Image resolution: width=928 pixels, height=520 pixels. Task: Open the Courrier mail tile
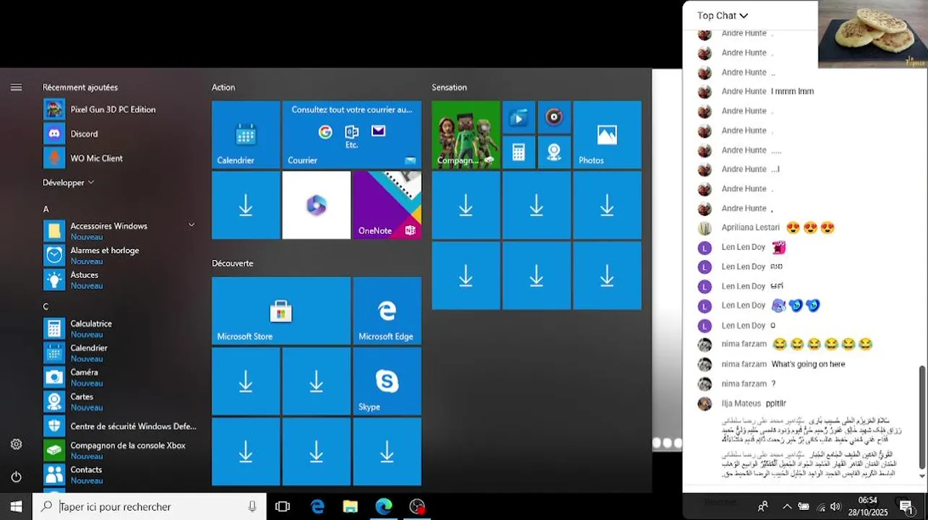[351, 134]
